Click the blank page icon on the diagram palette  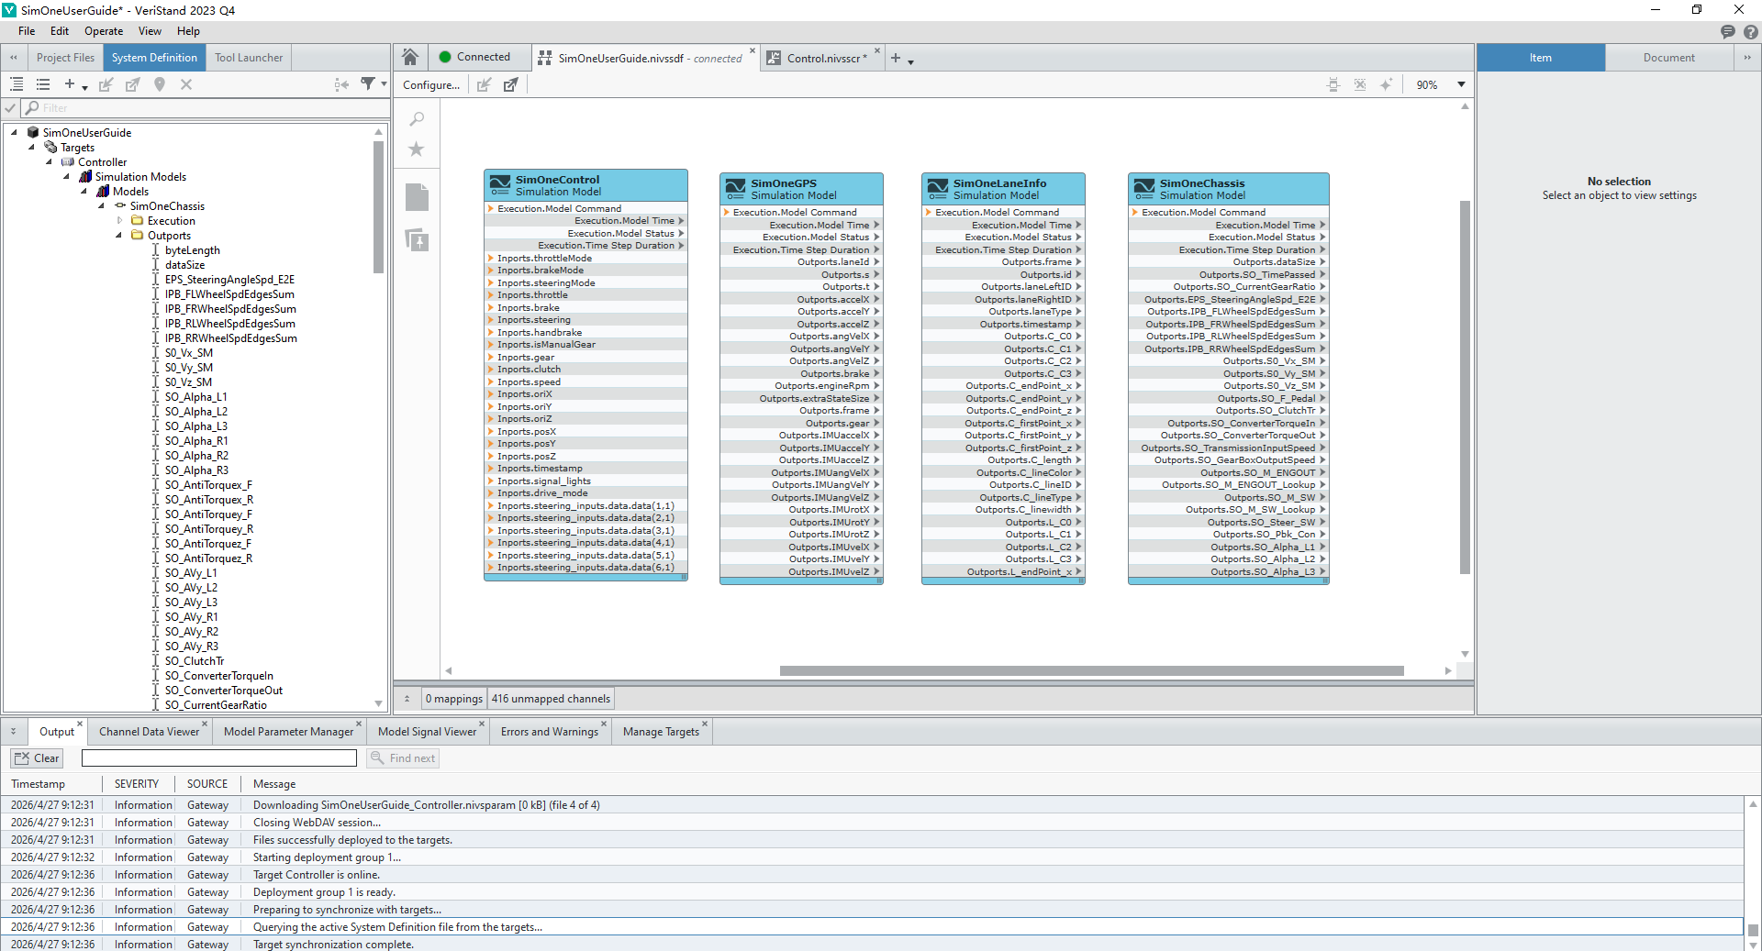tap(417, 197)
